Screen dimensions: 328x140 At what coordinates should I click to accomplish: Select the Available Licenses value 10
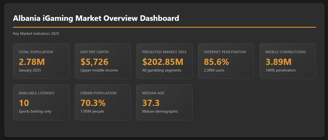click(24, 103)
